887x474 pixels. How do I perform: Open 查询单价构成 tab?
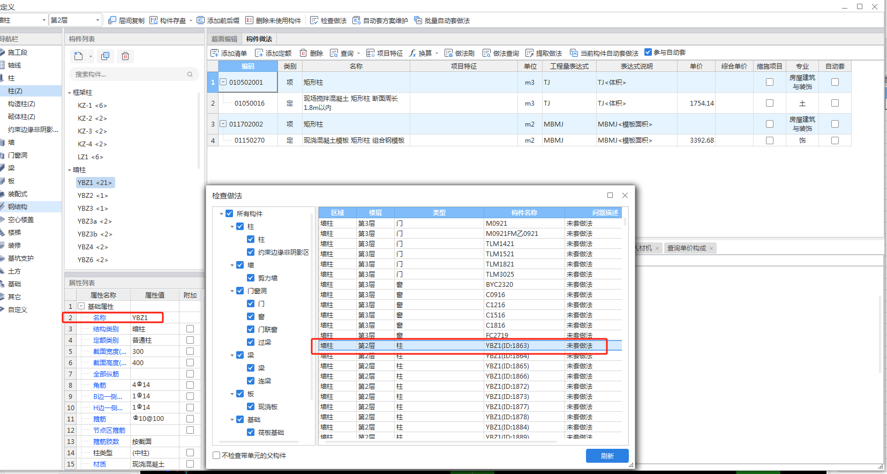tap(687, 248)
